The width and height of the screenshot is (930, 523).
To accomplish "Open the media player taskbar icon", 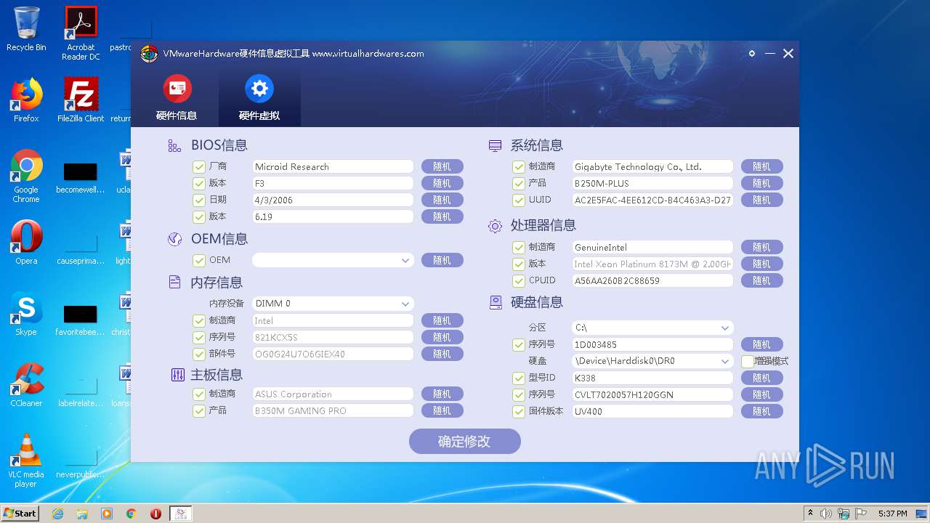I will [x=107, y=514].
